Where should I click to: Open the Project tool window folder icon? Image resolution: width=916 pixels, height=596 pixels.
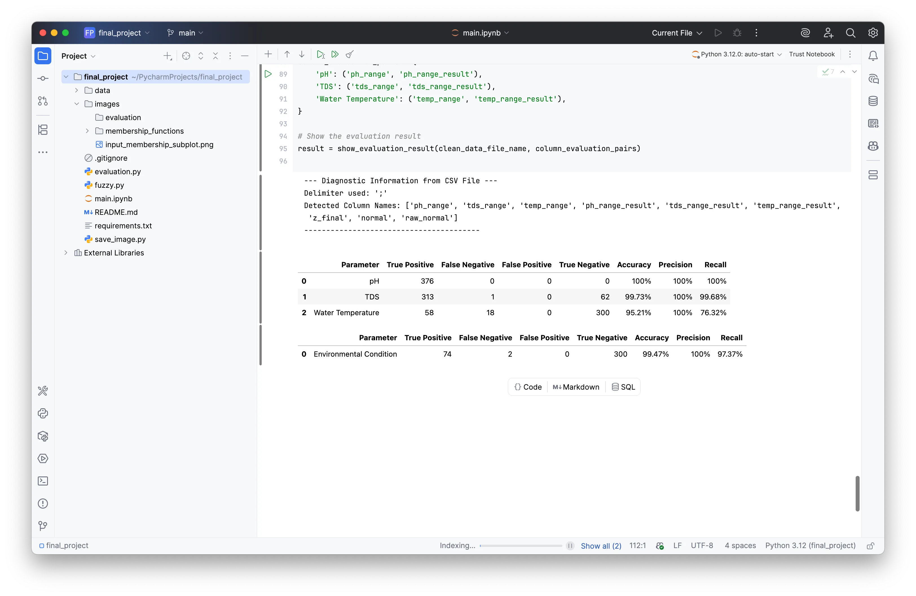(43, 56)
